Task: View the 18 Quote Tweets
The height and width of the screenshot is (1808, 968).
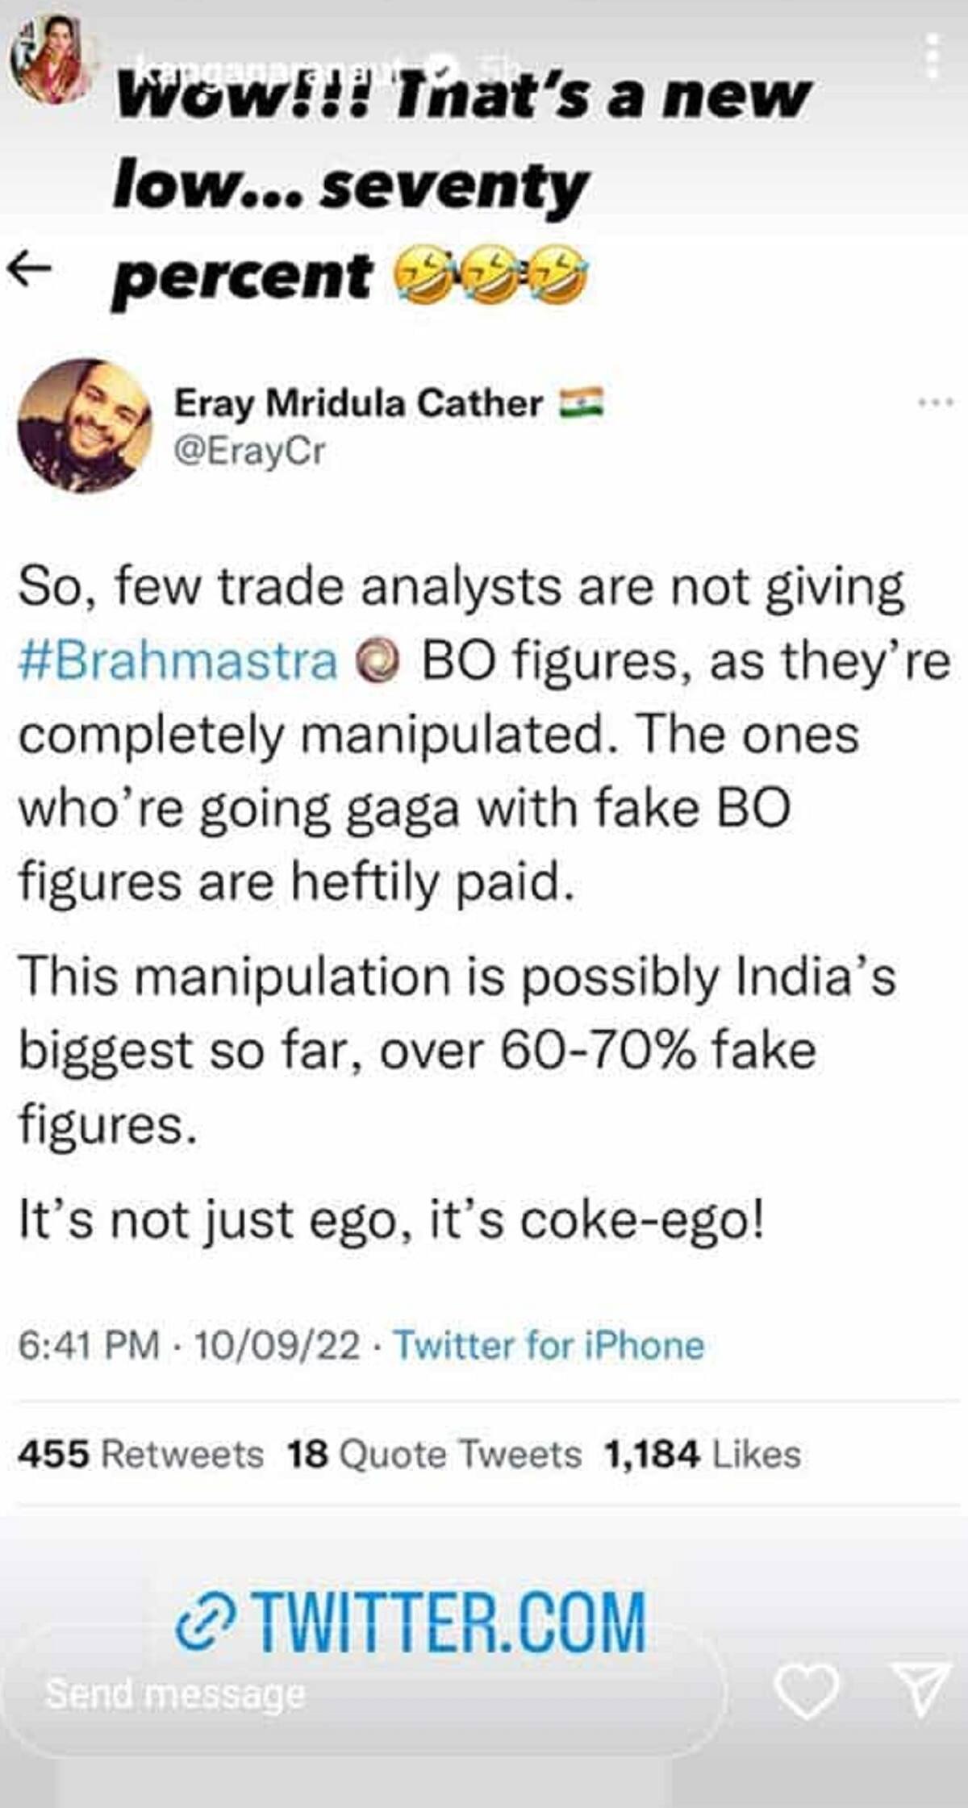Action: coord(434,1454)
